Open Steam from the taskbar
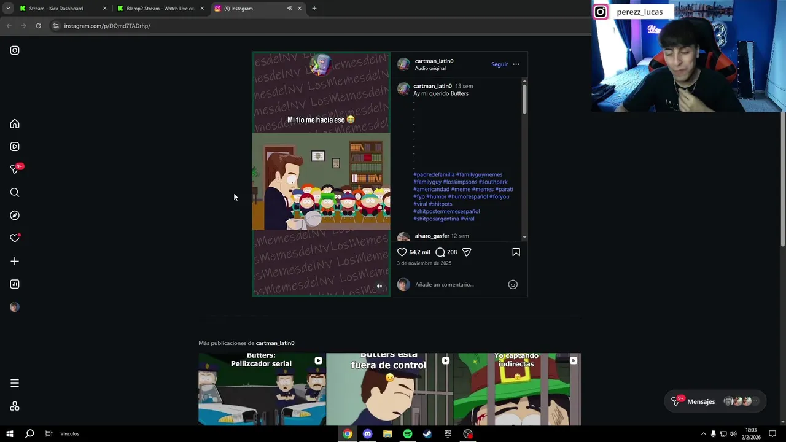Viewport: 786px width, 442px height. pos(427,434)
